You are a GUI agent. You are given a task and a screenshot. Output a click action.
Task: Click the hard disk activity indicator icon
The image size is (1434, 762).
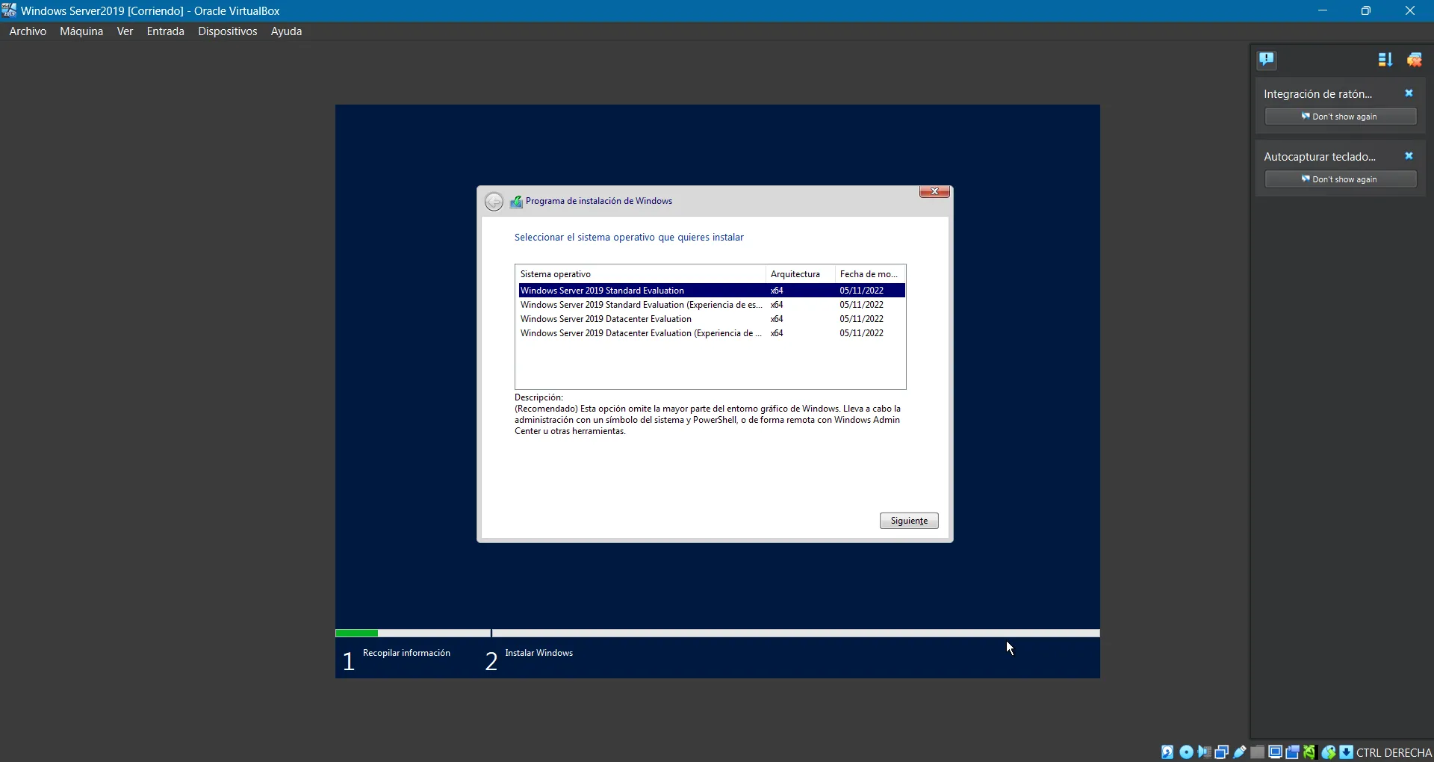(1167, 752)
